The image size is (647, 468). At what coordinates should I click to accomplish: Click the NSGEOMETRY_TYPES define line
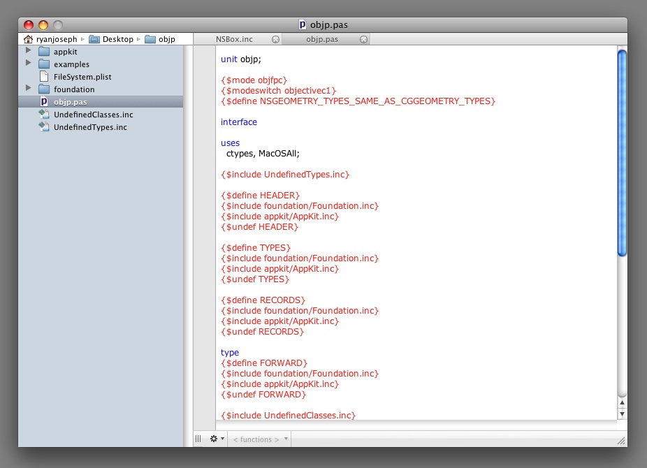tap(358, 101)
